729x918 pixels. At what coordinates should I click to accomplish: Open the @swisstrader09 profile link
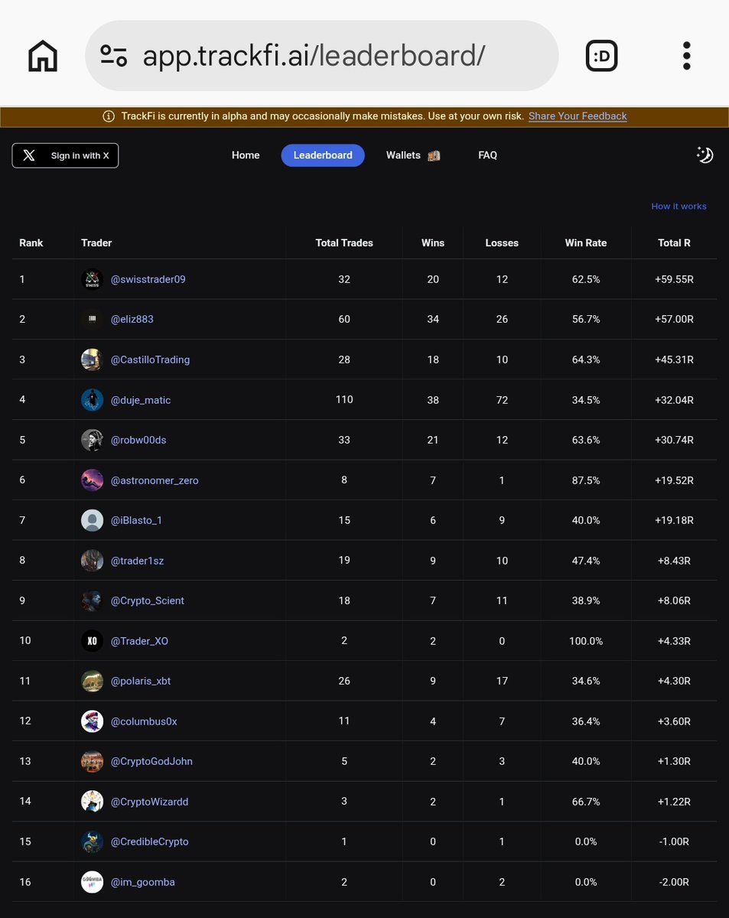tap(148, 280)
